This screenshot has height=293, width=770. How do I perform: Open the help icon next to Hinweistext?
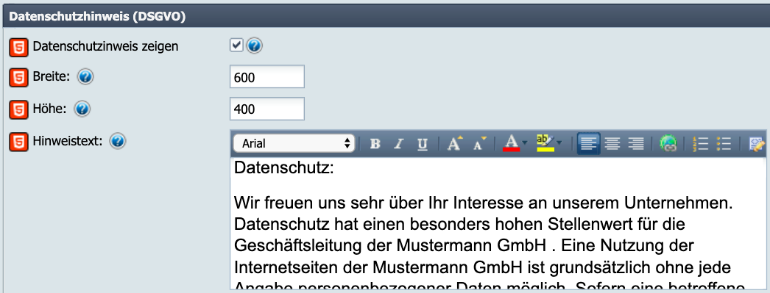(x=119, y=141)
